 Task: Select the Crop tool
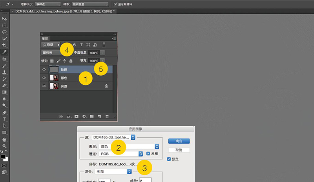click(4, 45)
